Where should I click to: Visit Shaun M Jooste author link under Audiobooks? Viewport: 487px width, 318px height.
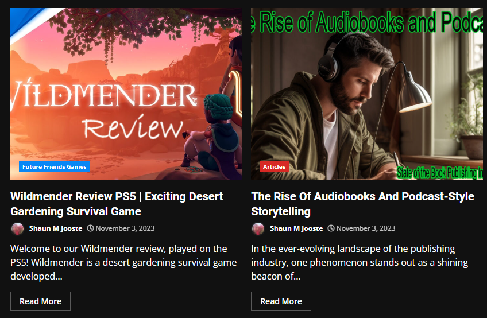296,228
